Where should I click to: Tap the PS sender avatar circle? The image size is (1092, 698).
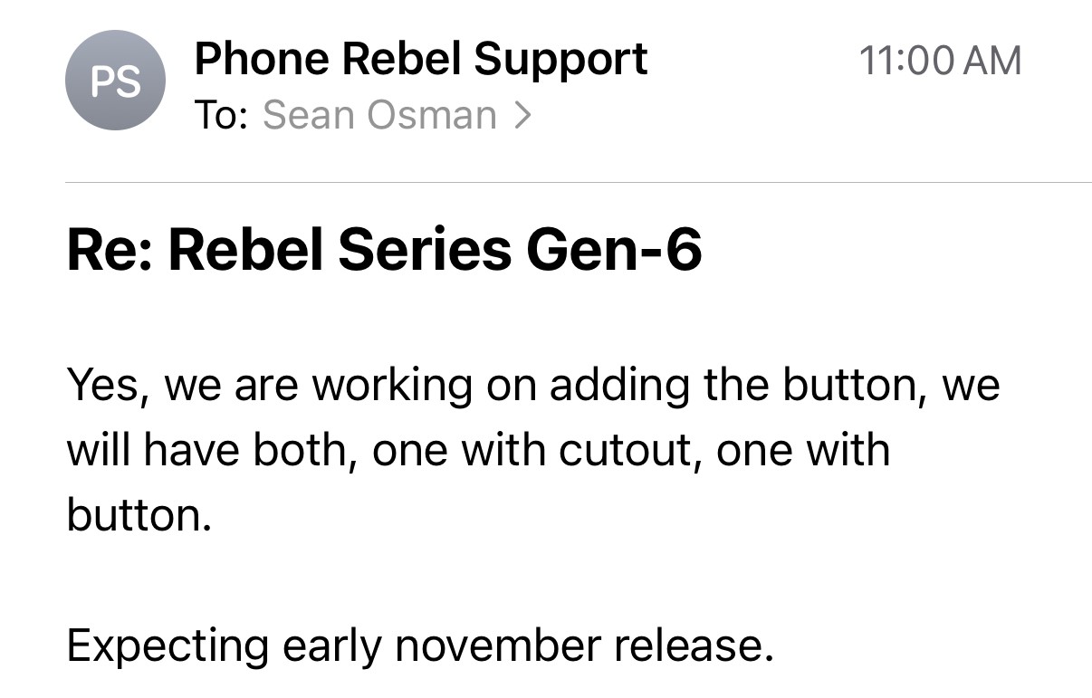coord(115,81)
